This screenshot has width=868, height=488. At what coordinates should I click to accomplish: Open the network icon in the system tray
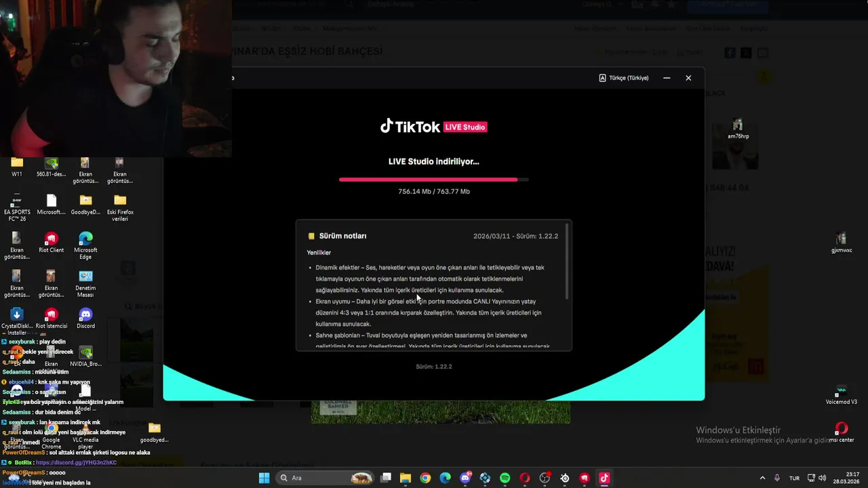coord(811,478)
